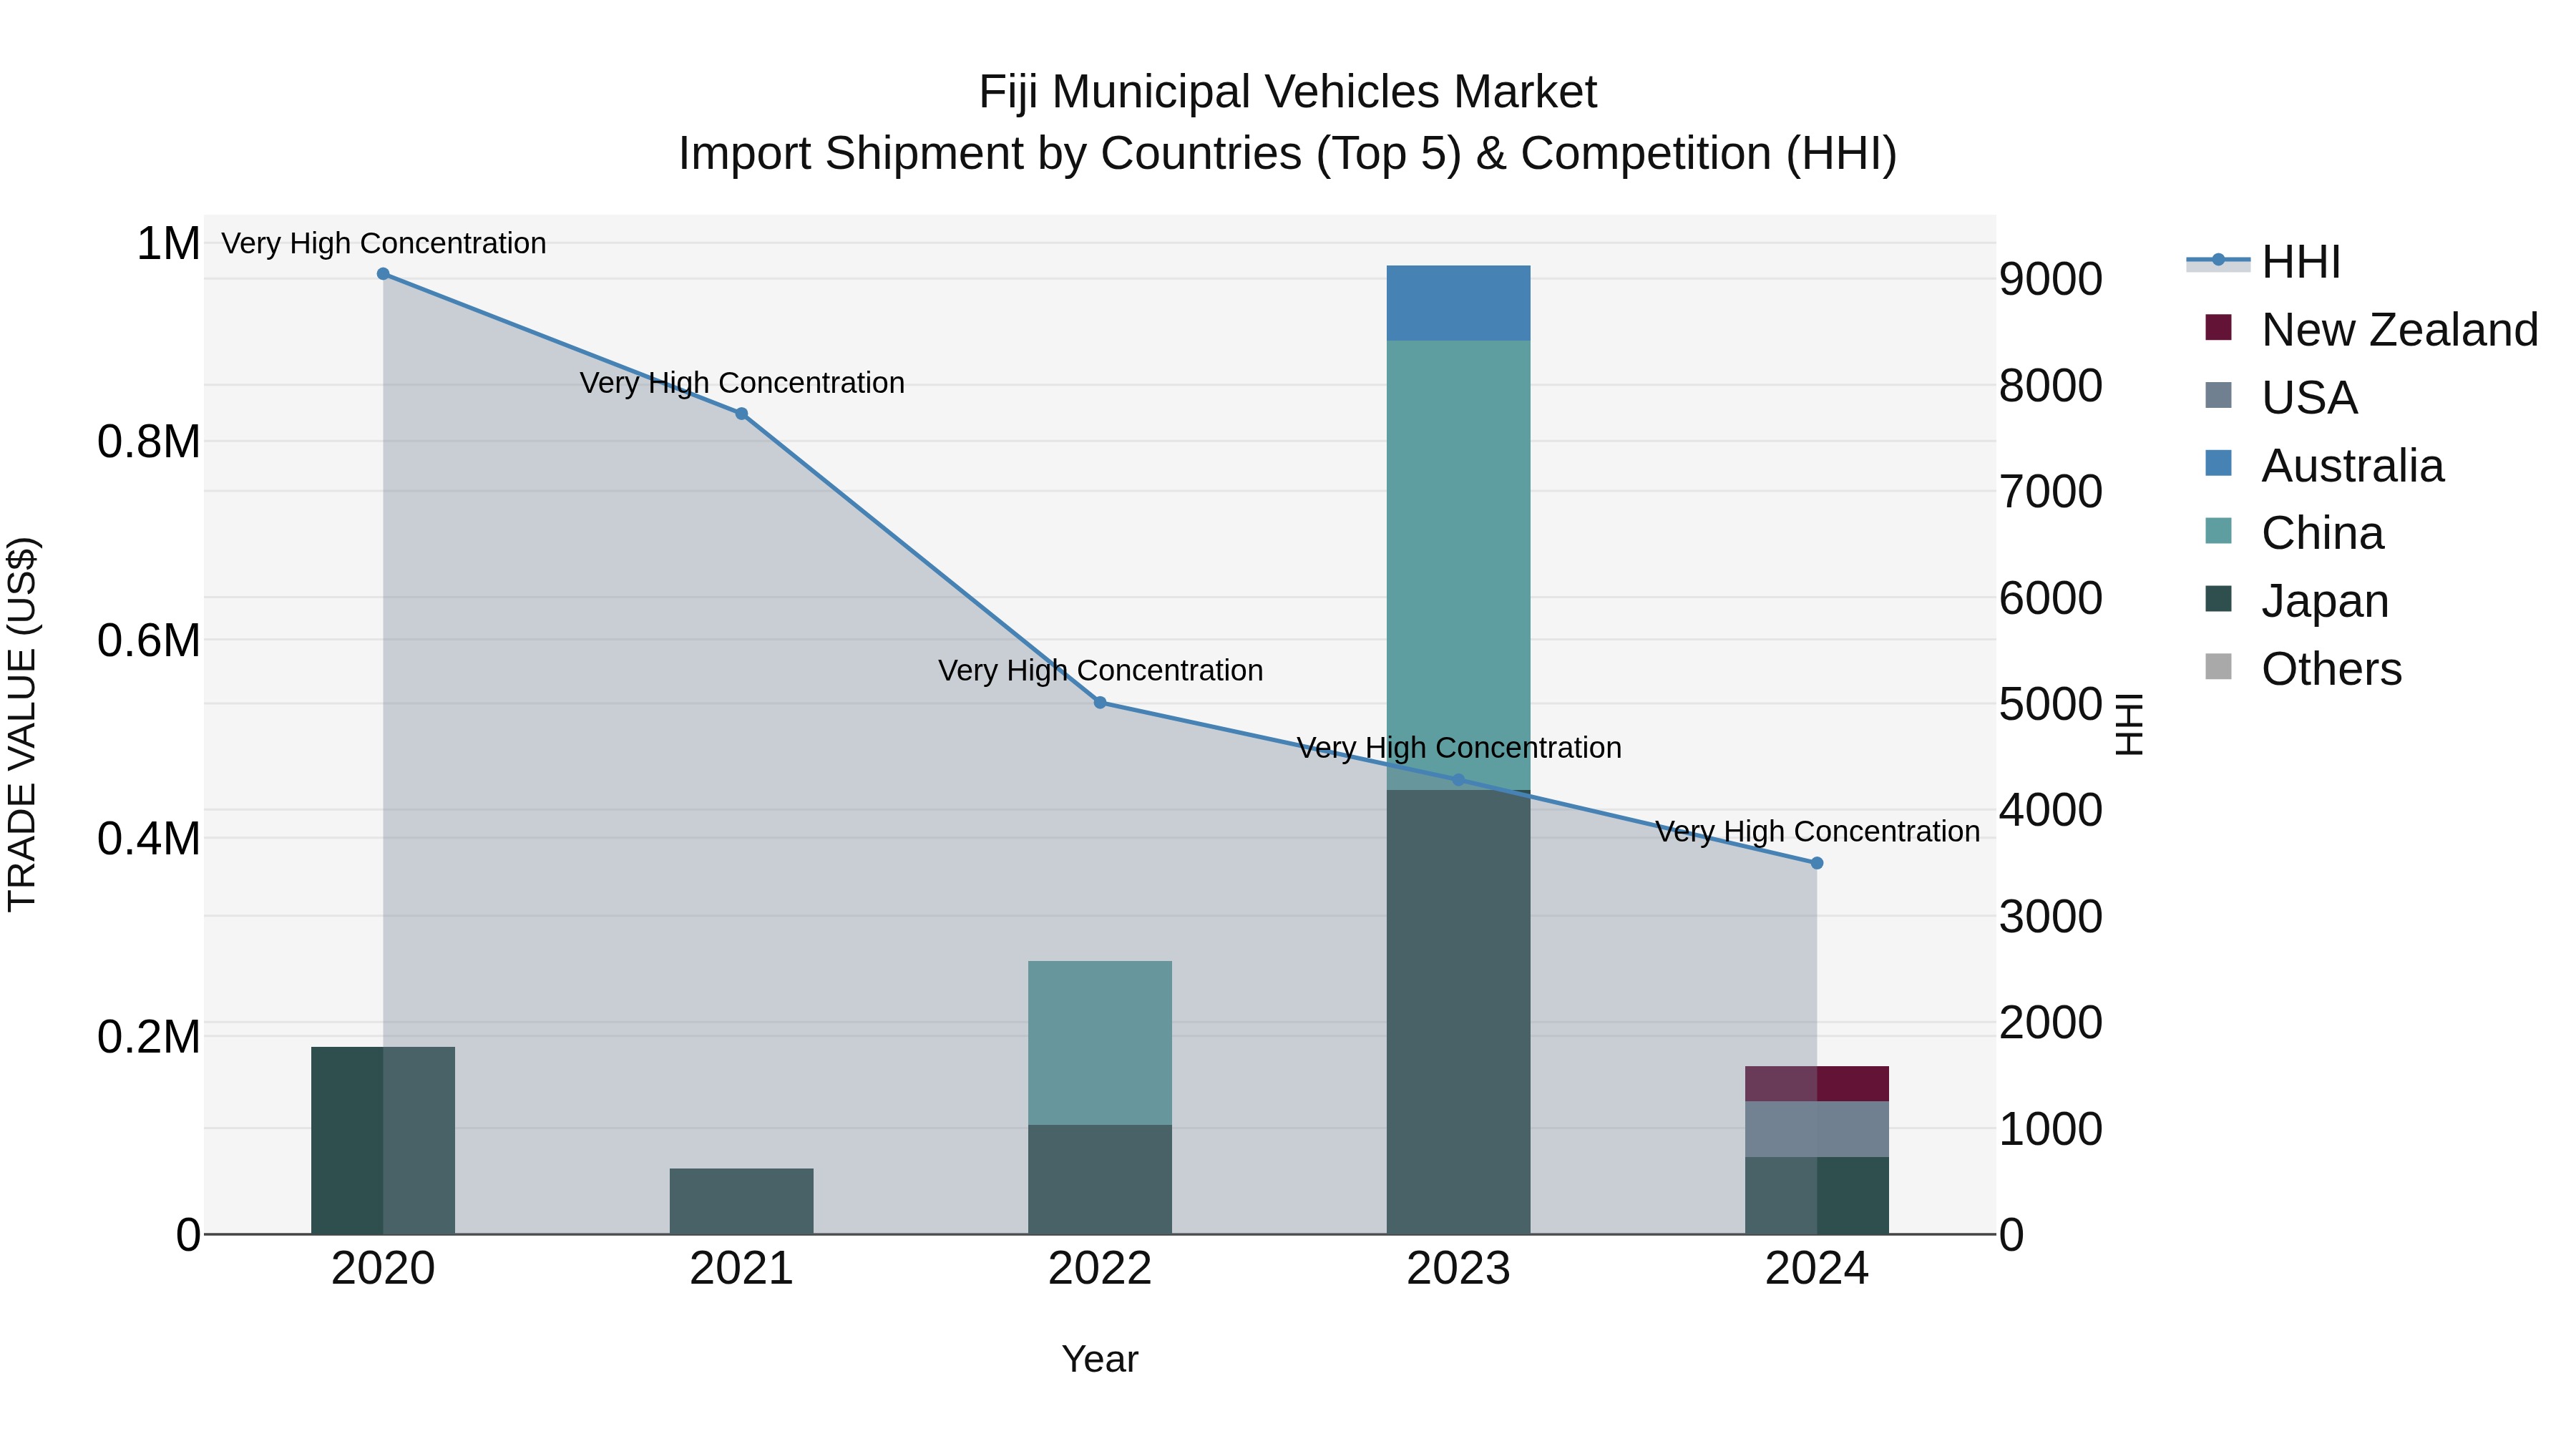Click the 2024 Japan bar segment
This screenshot has height=1449, width=2576.
[x=1817, y=1196]
